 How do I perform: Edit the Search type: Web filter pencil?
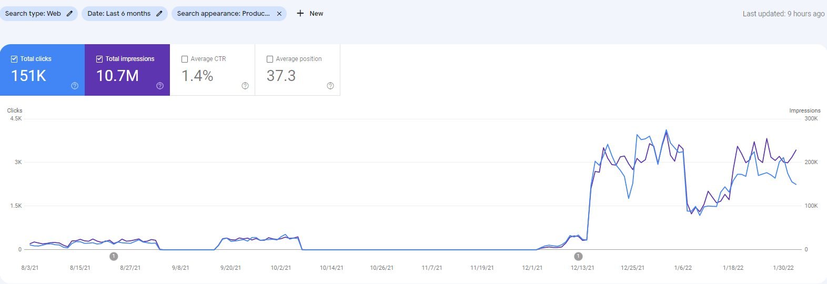[x=69, y=14]
